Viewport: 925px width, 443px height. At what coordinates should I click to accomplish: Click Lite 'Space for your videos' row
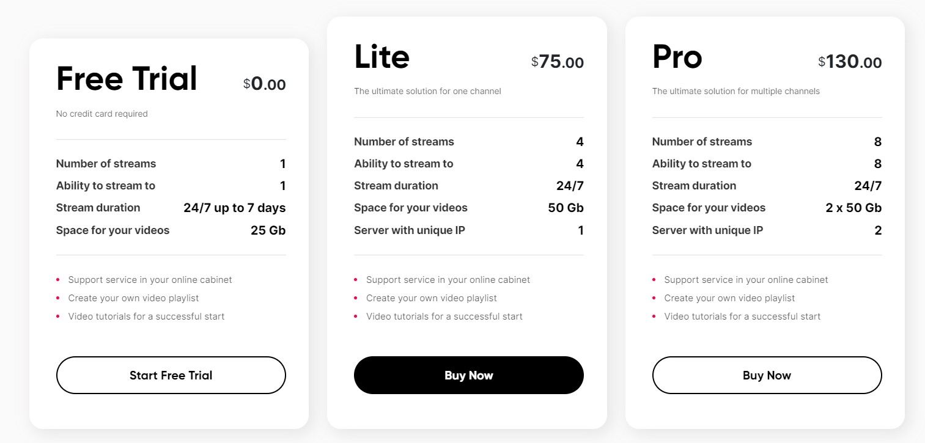(x=469, y=208)
